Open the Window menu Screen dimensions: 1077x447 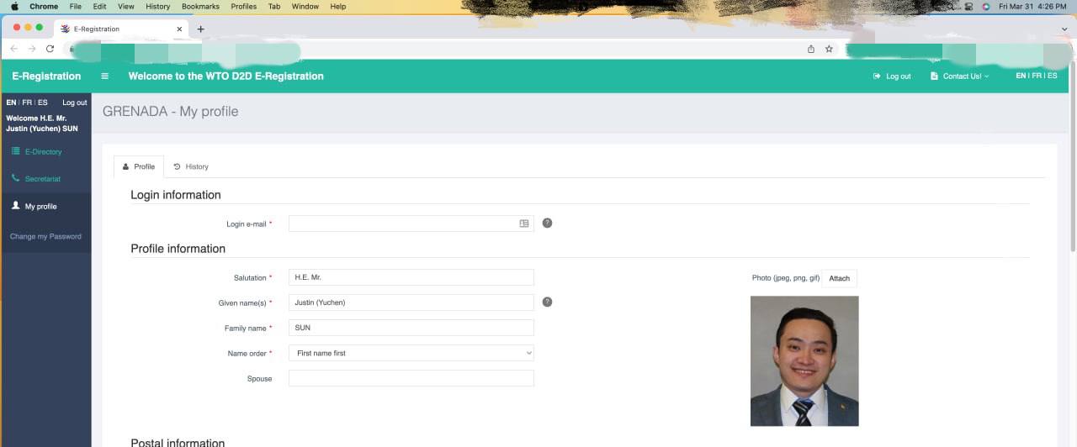tap(305, 6)
